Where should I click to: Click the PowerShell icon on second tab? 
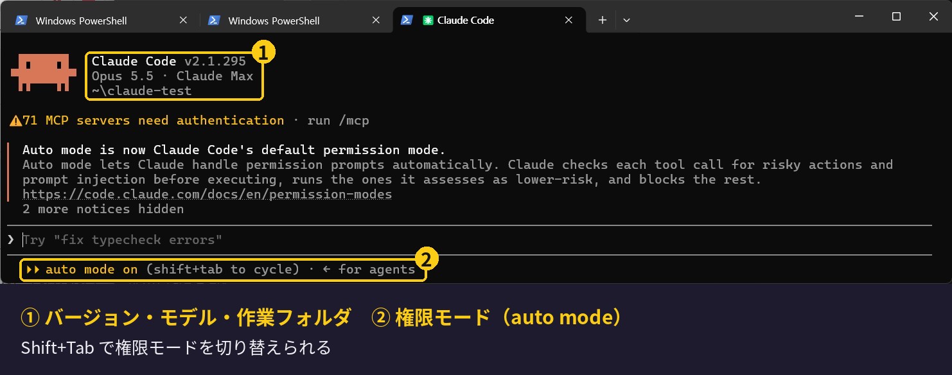(x=214, y=21)
